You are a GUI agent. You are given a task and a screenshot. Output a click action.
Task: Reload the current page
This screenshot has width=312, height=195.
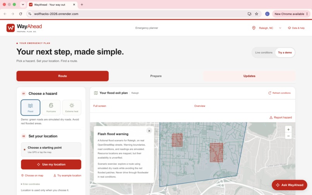(x=21, y=14)
